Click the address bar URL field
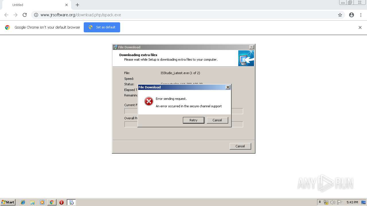This screenshot has width=367, height=206. pos(188,15)
